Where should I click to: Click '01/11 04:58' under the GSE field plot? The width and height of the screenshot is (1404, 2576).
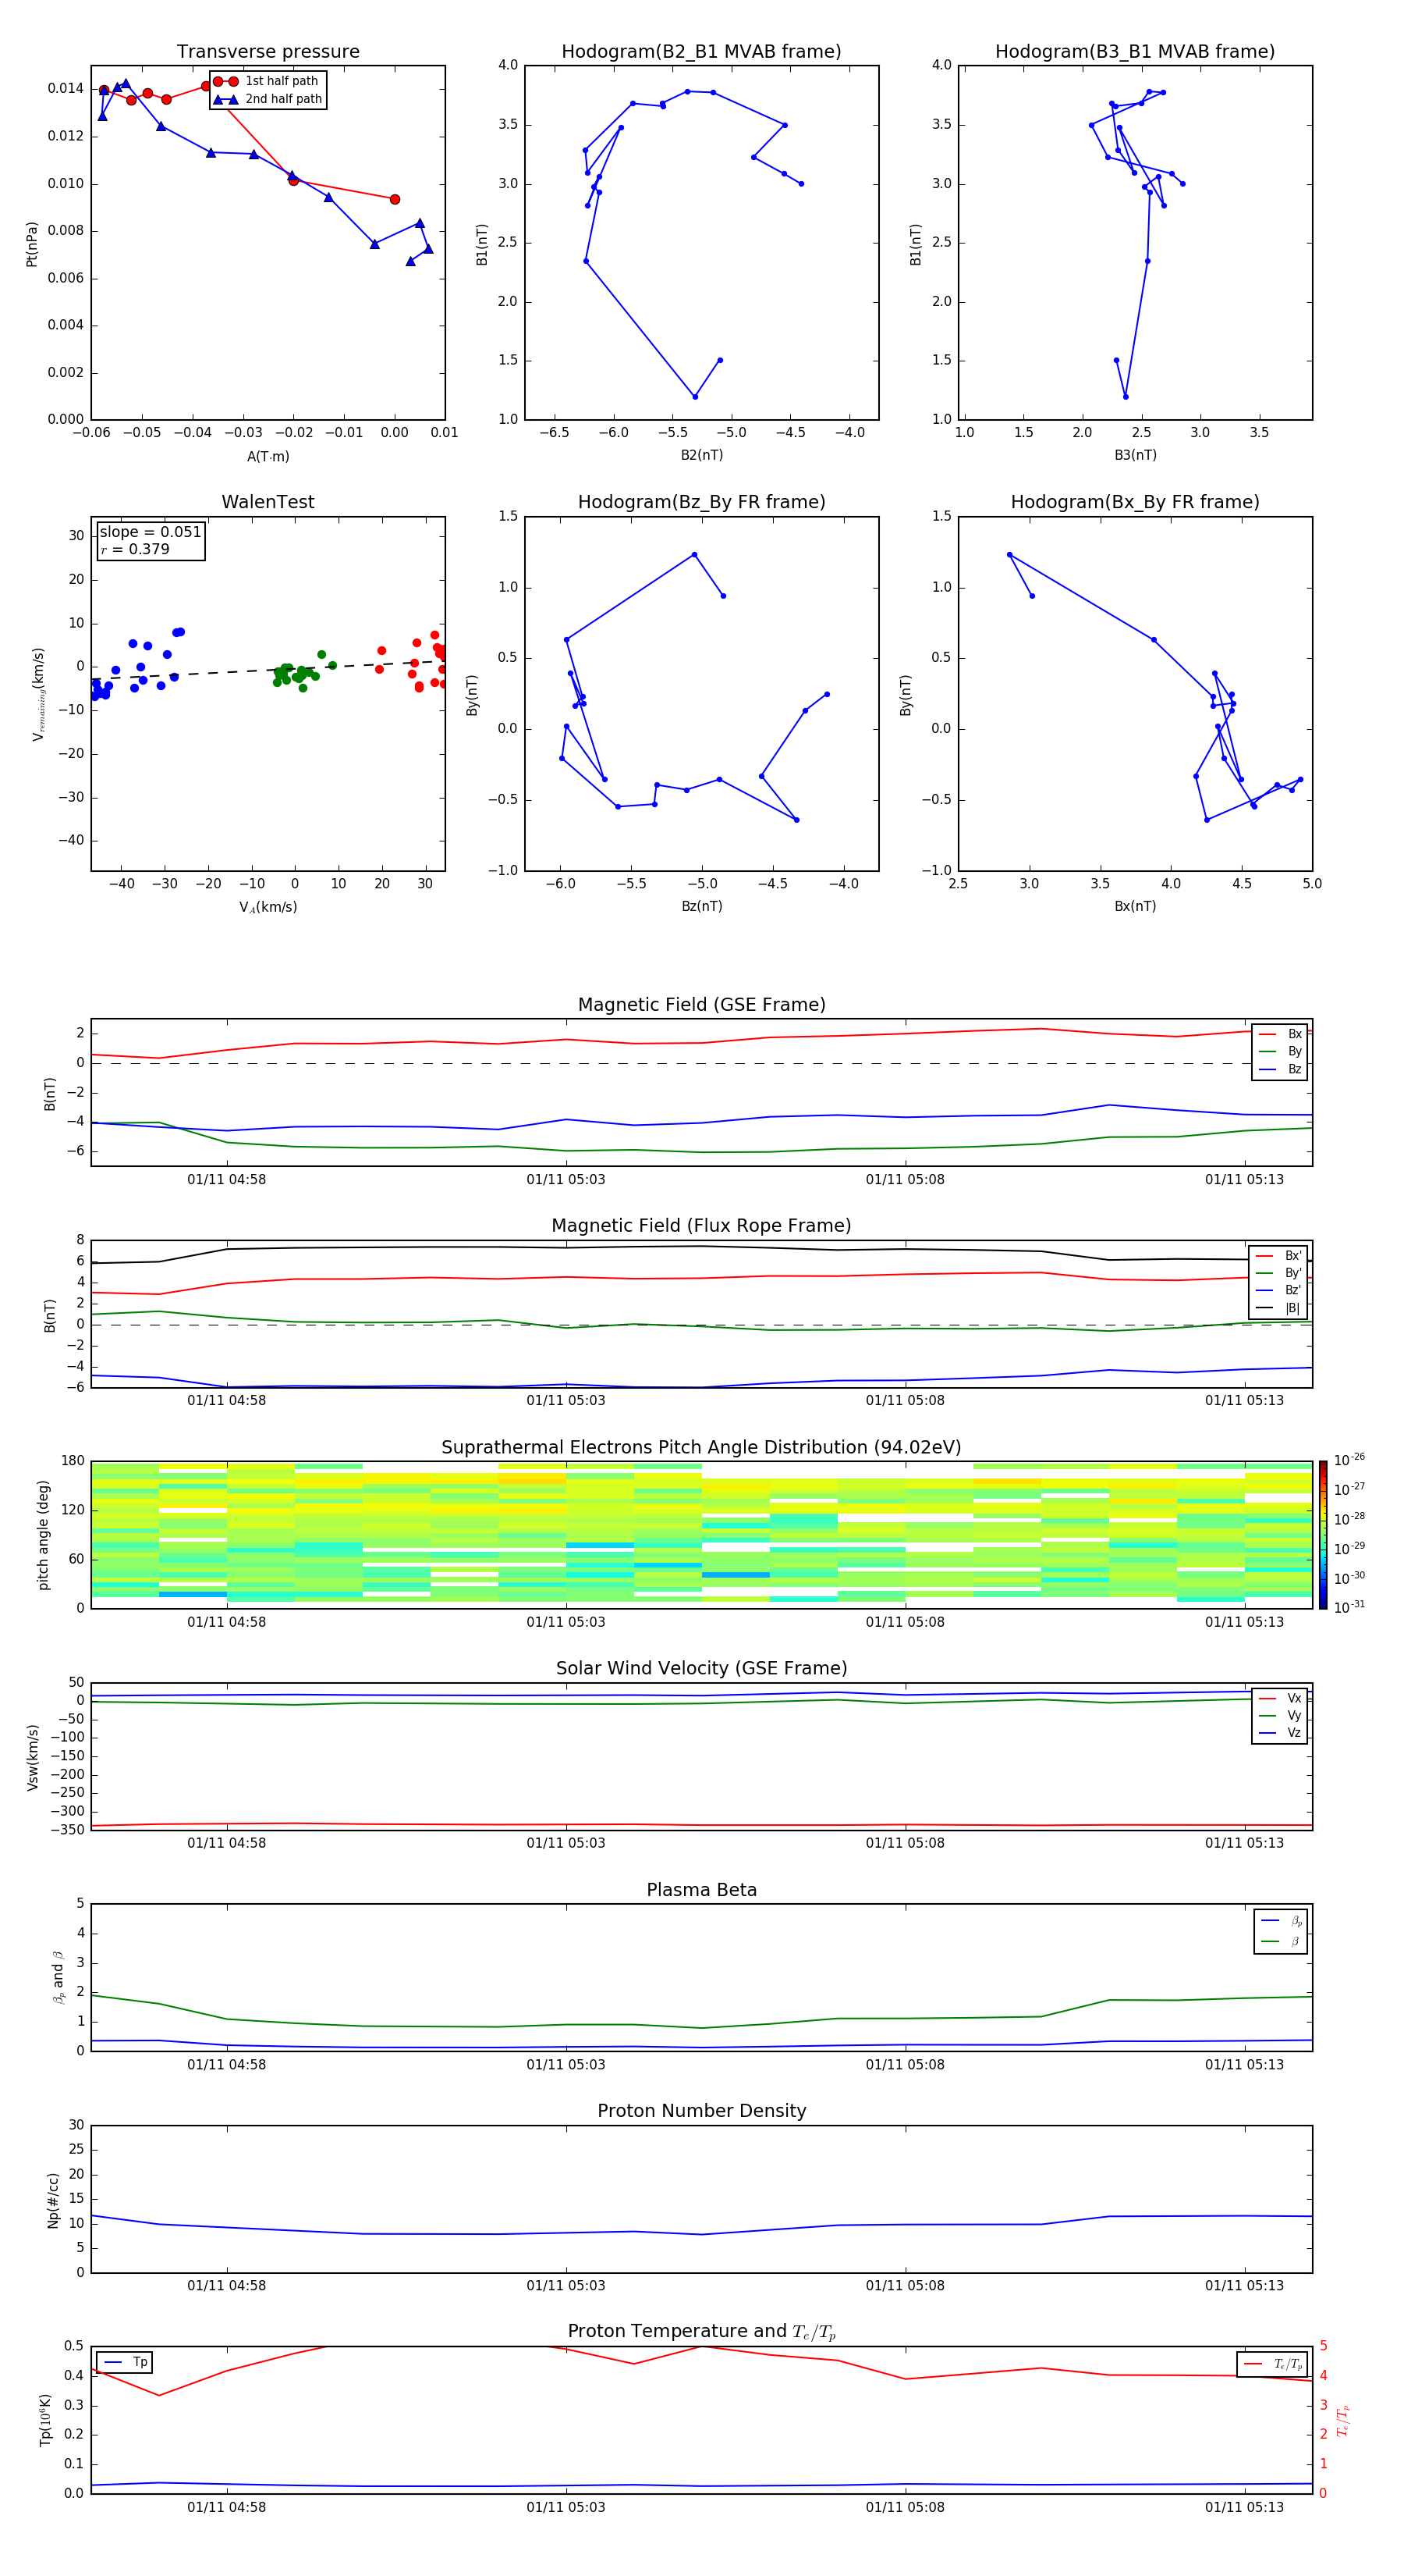(x=227, y=1180)
